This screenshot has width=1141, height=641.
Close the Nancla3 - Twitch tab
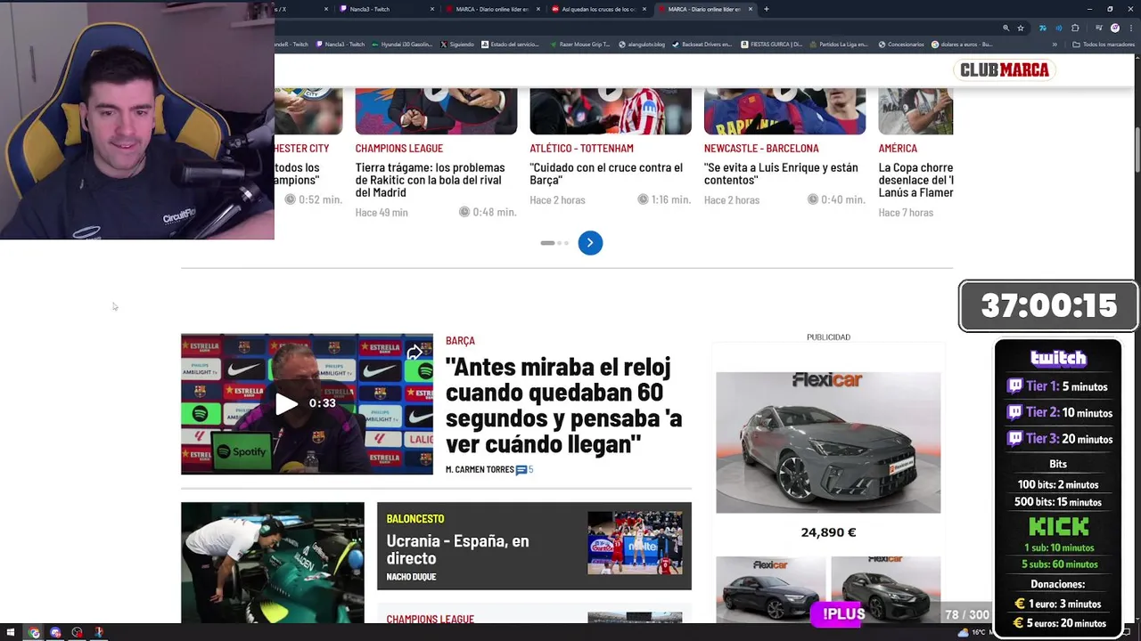coord(432,9)
